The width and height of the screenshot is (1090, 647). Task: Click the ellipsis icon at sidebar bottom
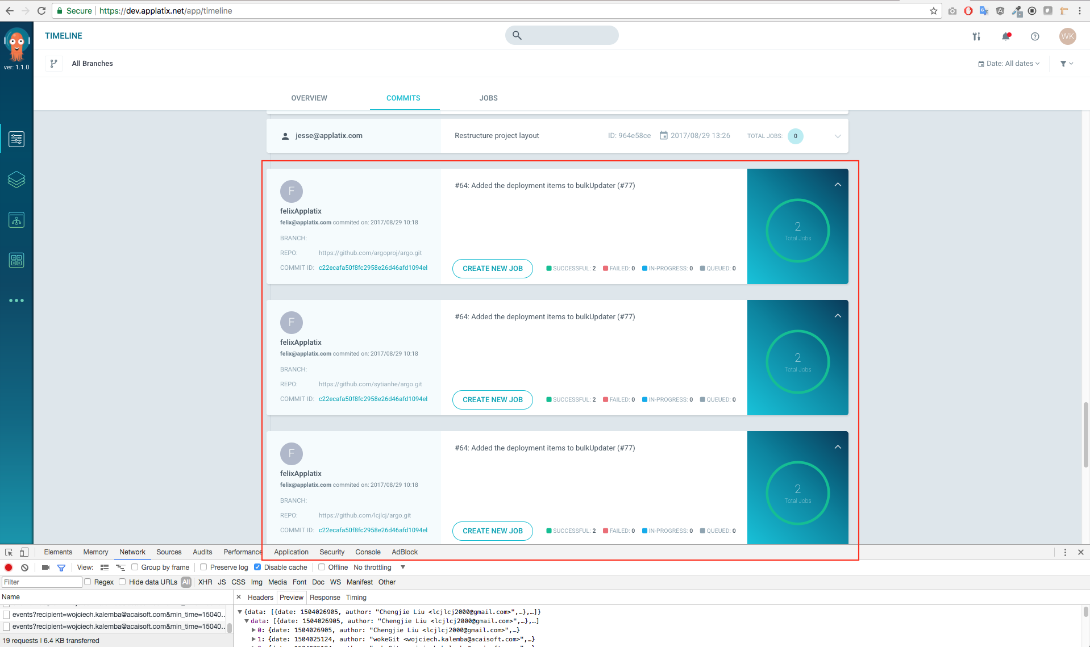click(16, 300)
